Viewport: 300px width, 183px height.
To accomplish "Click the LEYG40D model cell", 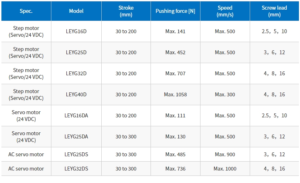I will click(x=76, y=95).
